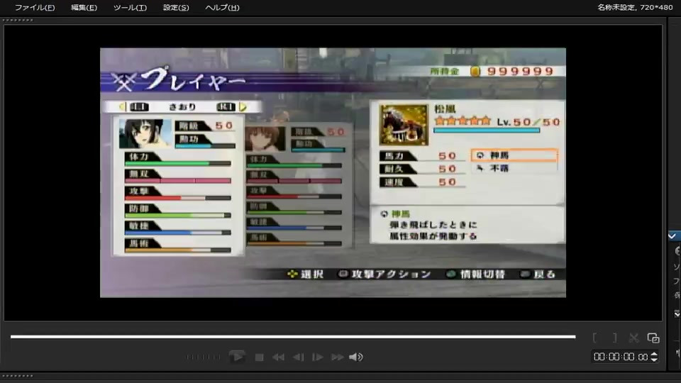Jump to the end of the clip

point(337,357)
